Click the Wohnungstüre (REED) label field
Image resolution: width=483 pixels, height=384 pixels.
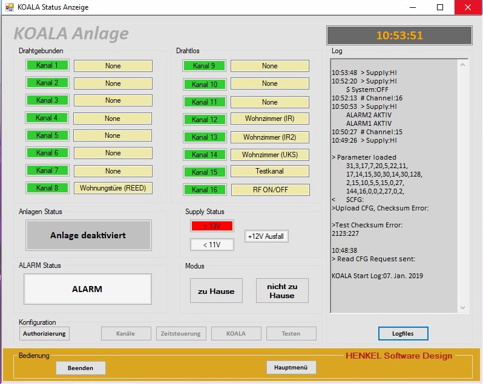tap(113, 188)
